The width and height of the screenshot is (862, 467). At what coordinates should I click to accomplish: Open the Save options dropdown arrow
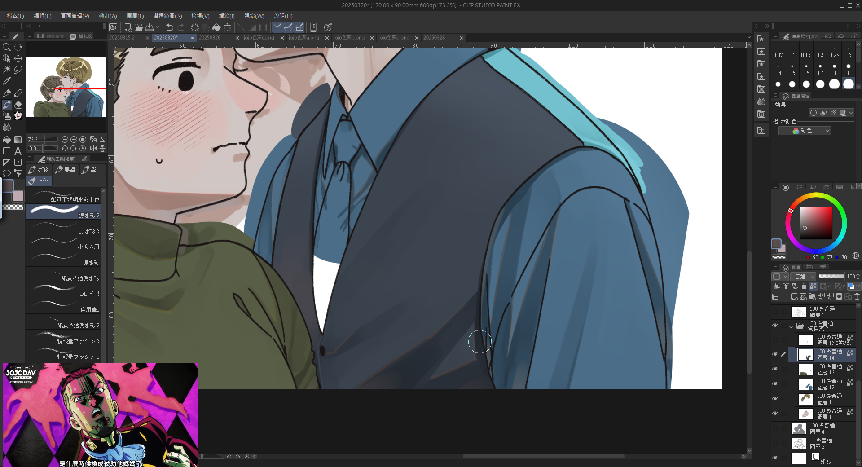click(158, 27)
